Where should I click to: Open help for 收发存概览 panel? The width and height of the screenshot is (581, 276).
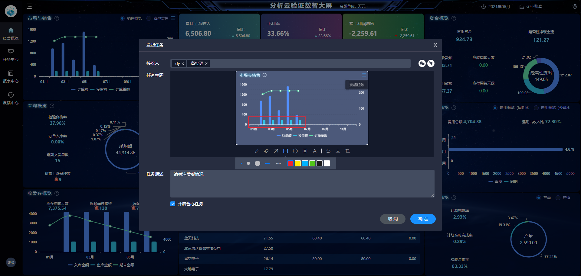tap(57, 194)
